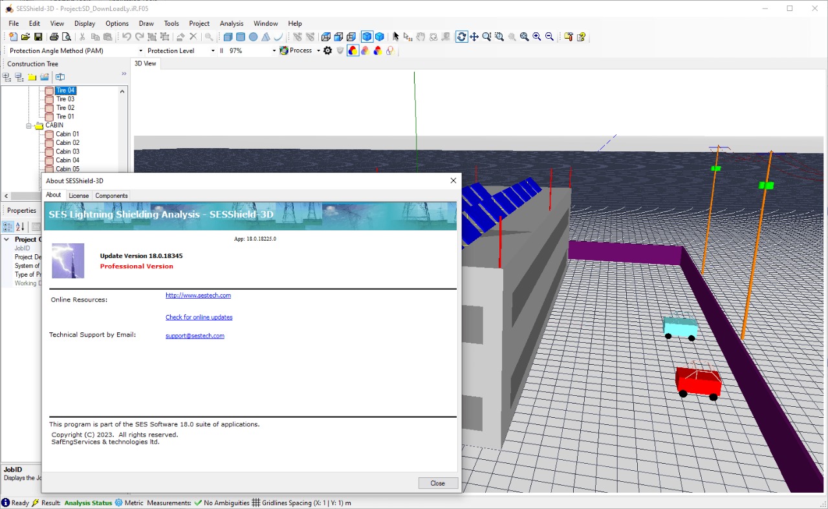This screenshot has width=828, height=509.
Task: Open the Protection Angle Method dropdown
Action: coord(140,50)
